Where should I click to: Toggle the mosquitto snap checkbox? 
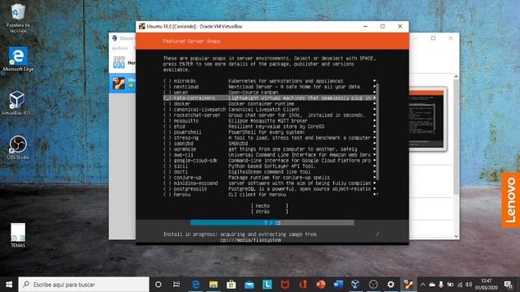point(167,121)
